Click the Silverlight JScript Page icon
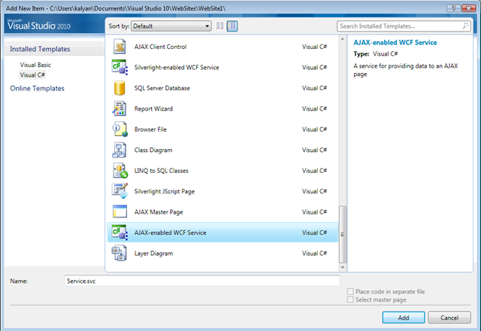Image resolution: width=481 pixels, height=331 pixels. pyautogui.click(x=119, y=191)
